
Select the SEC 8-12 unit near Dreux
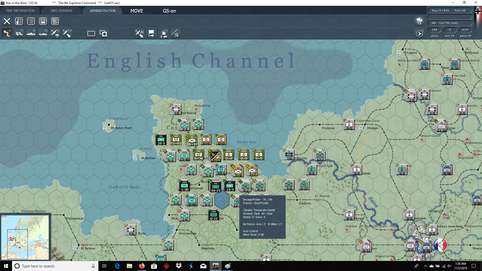click(366, 247)
